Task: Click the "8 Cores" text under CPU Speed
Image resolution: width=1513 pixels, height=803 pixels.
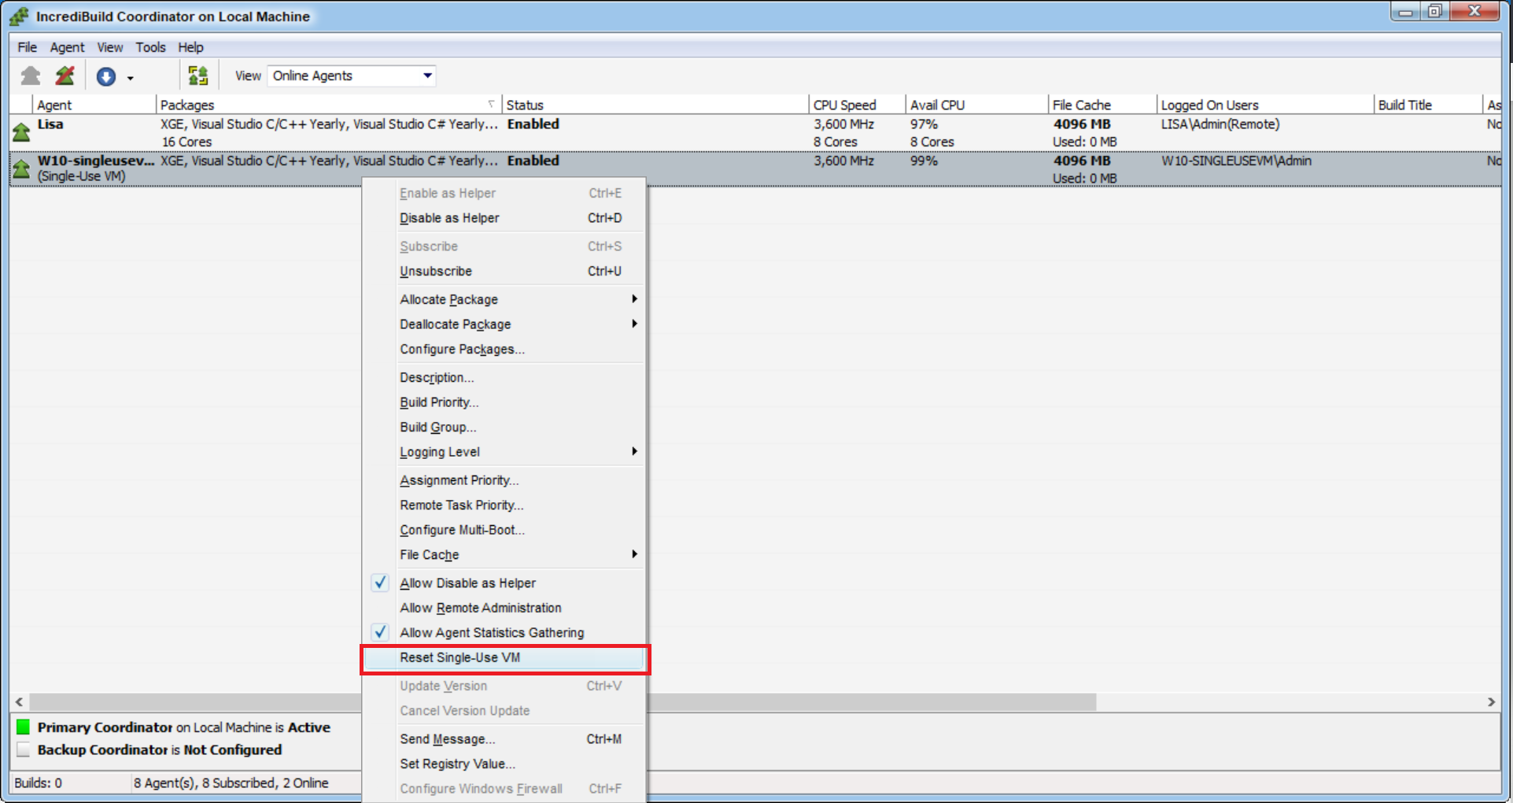Action: click(836, 142)
